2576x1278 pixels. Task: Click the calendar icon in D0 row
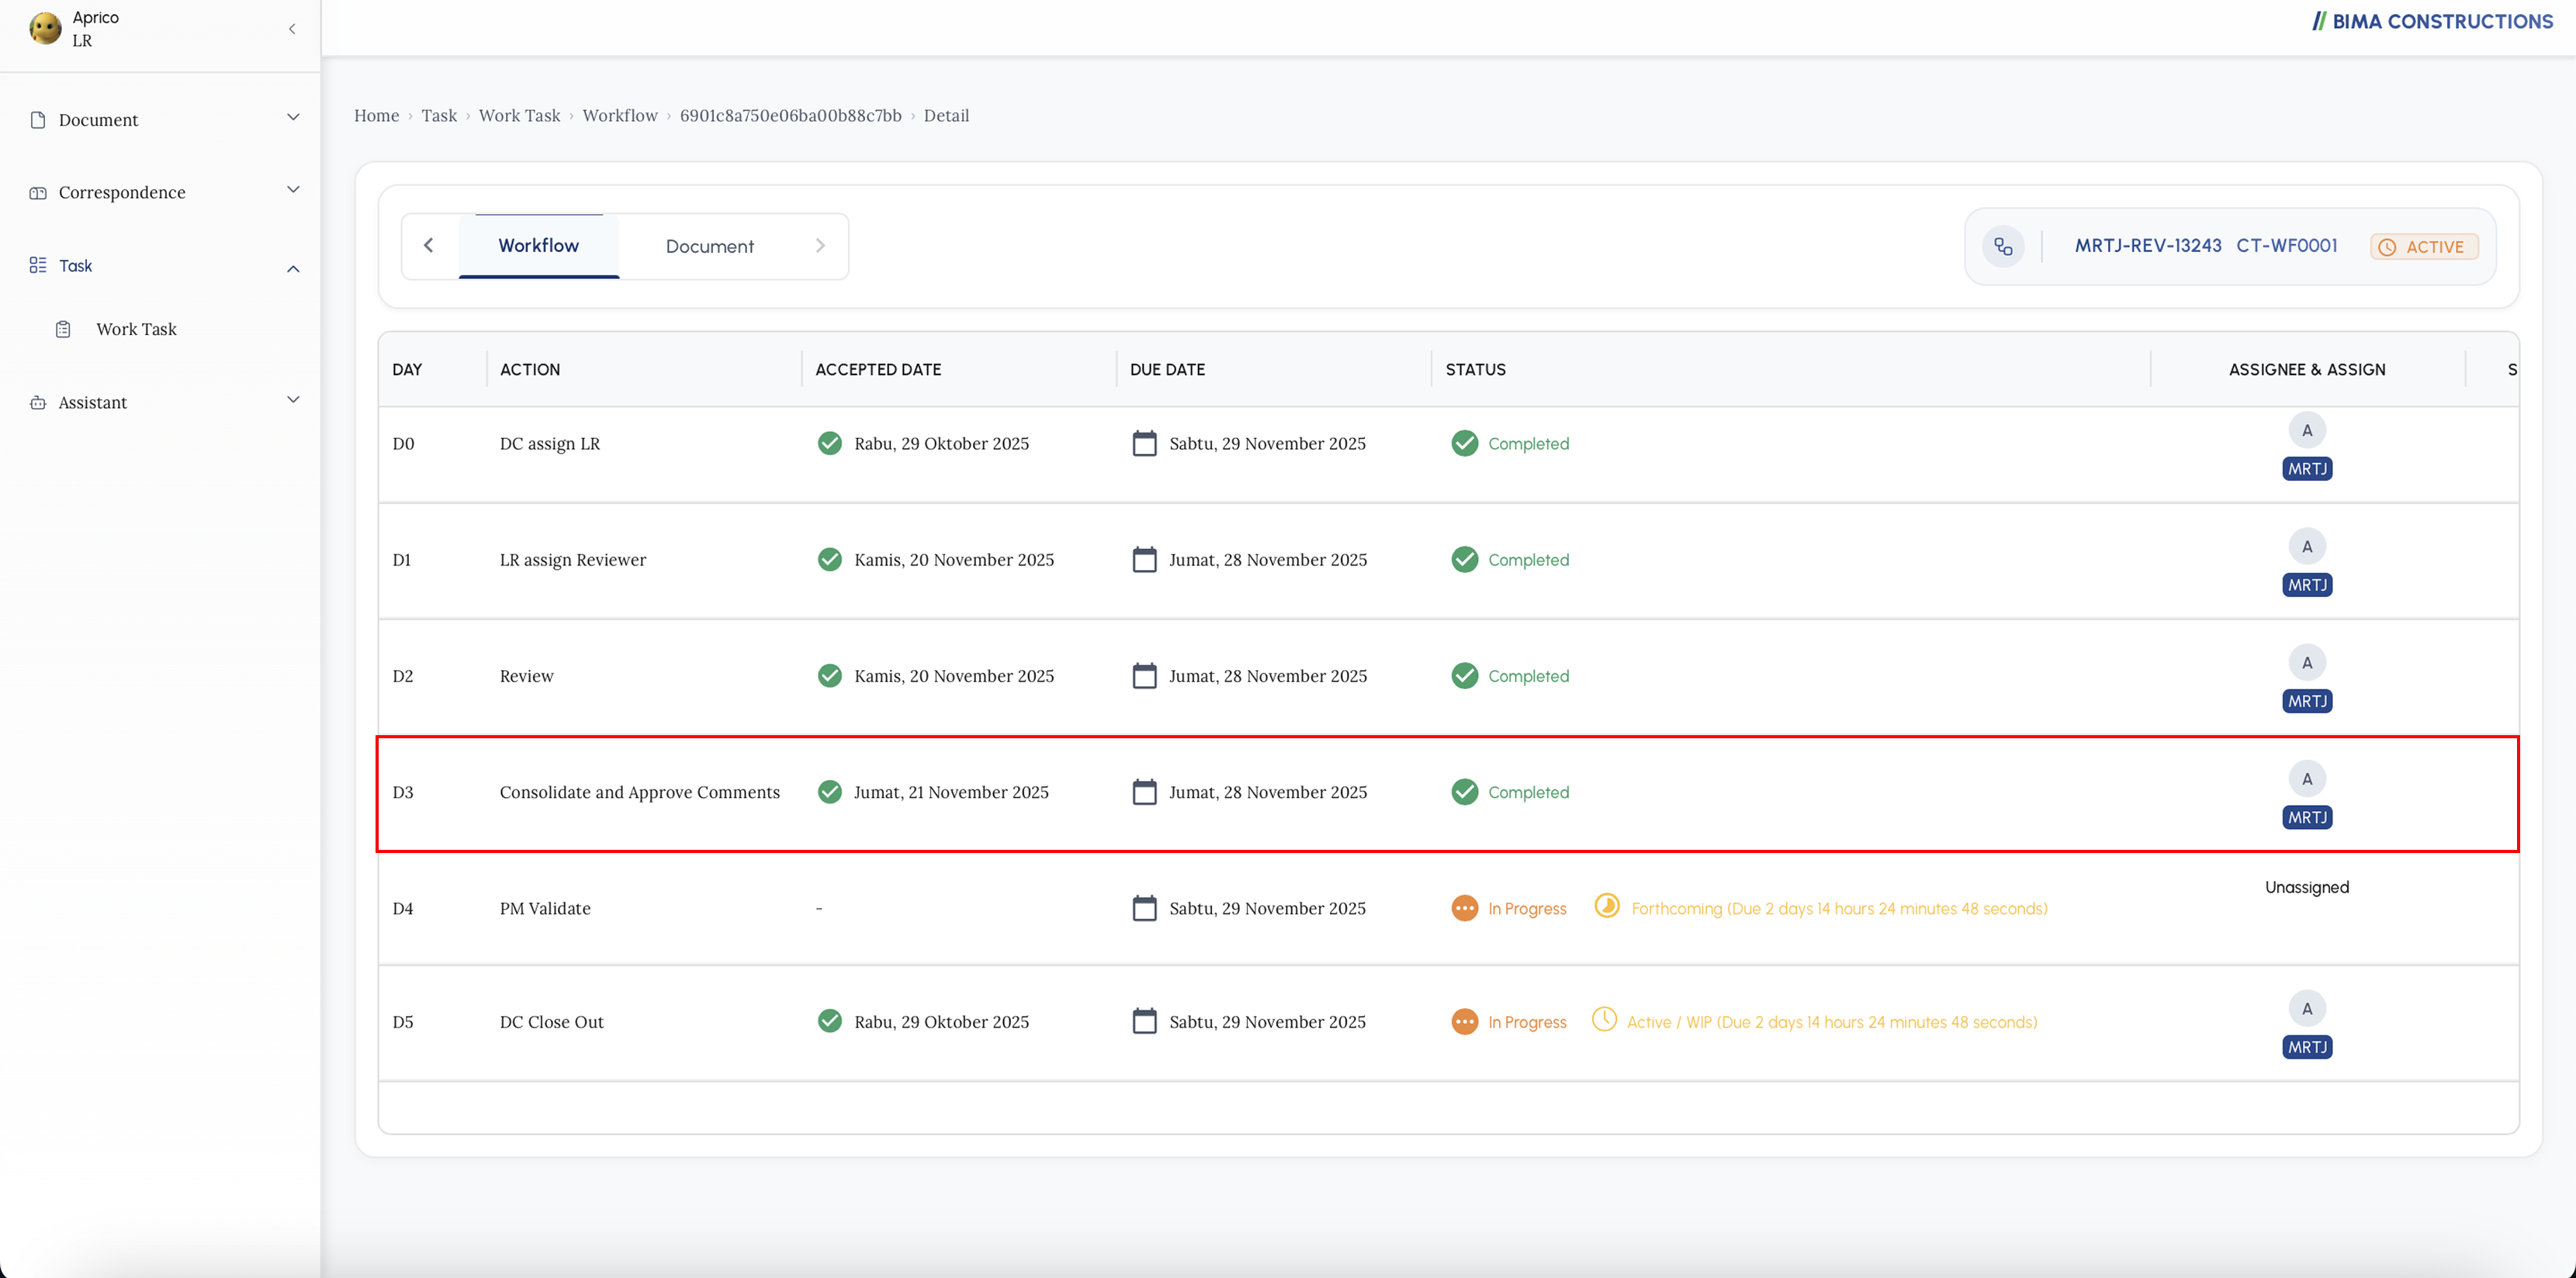[x=1144, y=443]
